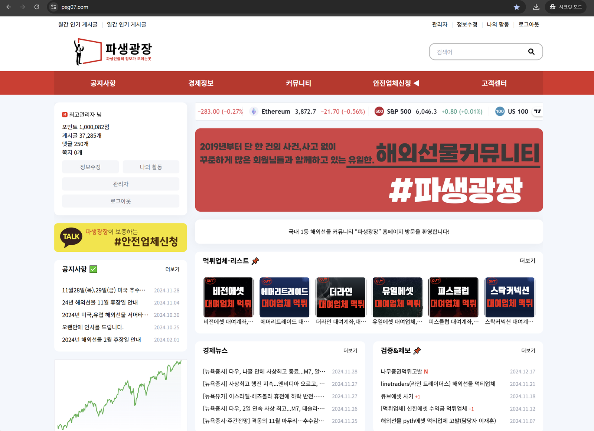Viewport: 594px width, 431px height.
Task: Click into the 검색어 search field
Action: pyautogui.click(x=479, y=52)
